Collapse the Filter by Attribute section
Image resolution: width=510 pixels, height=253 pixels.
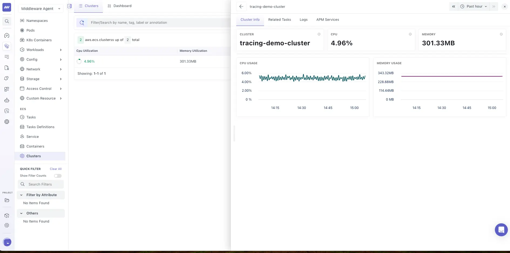coord(41,195)
